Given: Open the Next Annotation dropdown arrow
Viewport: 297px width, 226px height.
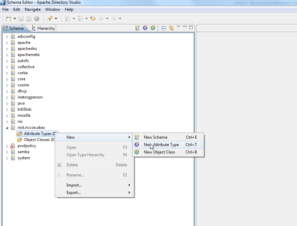Looking at the screenshot, I should click(74, 19).
